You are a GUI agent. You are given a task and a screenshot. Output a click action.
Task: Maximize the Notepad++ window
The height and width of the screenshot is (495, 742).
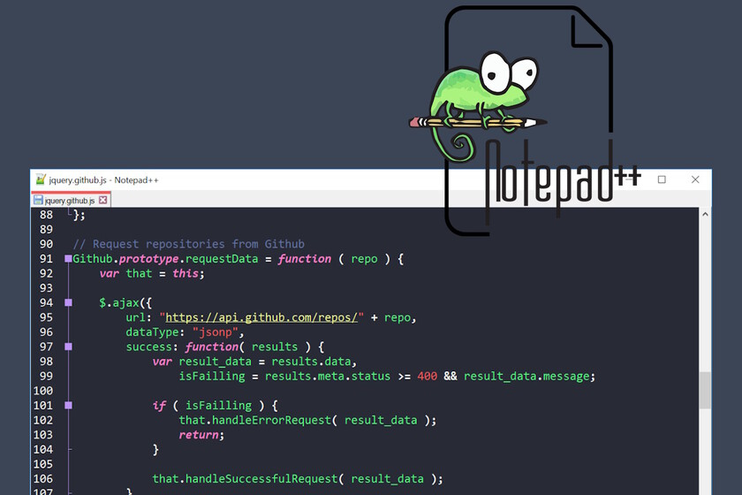click(662, 179)
